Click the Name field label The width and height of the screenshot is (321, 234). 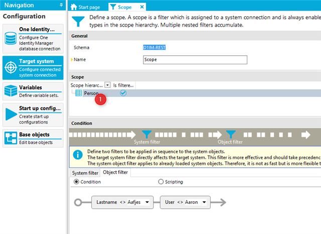tap(80, 59)
